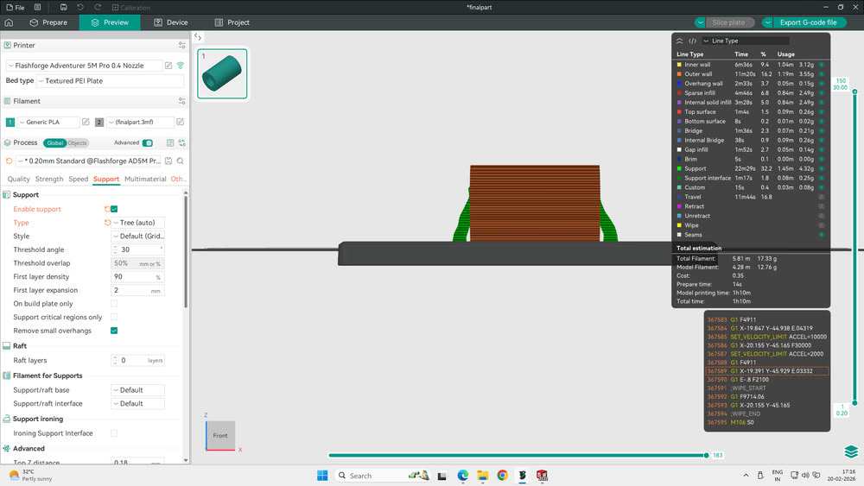This screenshot has height=486, width=864.
Task: Click the vertical layer slider top handle
Action: tap(854, 92)
